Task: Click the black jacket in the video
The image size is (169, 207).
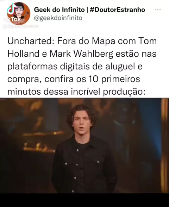Action: [x=84, y=165]
